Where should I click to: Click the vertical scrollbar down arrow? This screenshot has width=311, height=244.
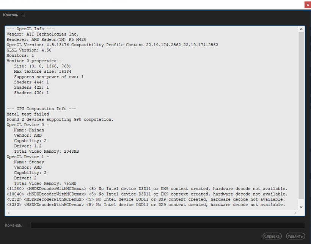click(301, 207)
